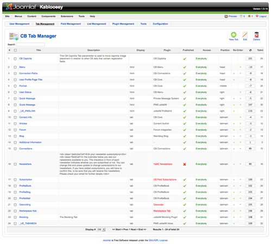Click the GNU/GPL License link
271x244 pixels.
[x=158, y=240]
